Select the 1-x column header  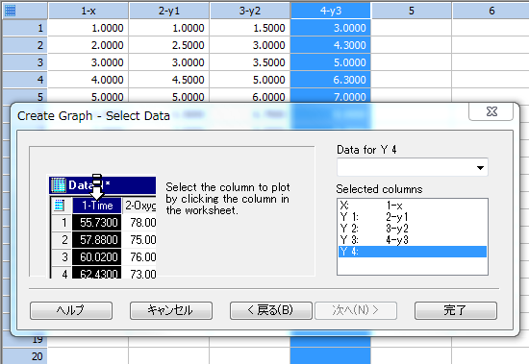pos(88,11)
